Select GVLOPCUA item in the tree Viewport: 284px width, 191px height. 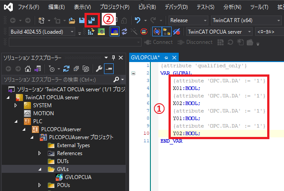[x=78, y=177]
